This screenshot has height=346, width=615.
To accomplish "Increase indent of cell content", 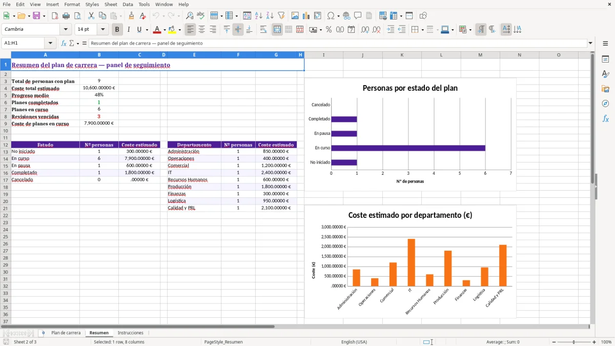I will point(391,30).
